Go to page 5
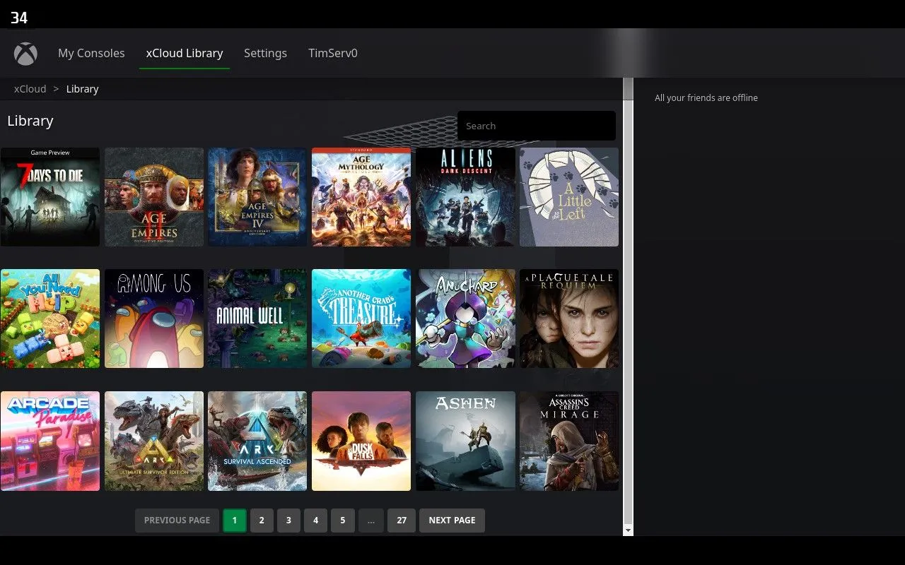 coord(343,521)
